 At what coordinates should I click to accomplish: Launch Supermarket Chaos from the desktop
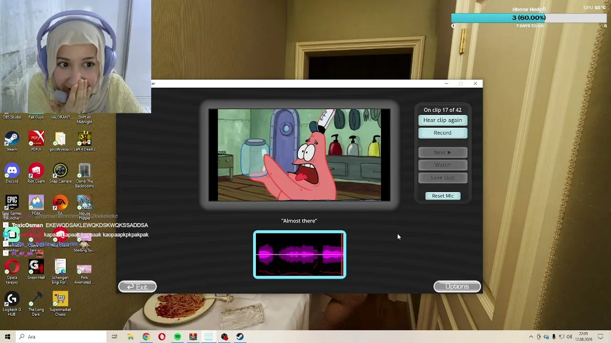pos(60,304)
